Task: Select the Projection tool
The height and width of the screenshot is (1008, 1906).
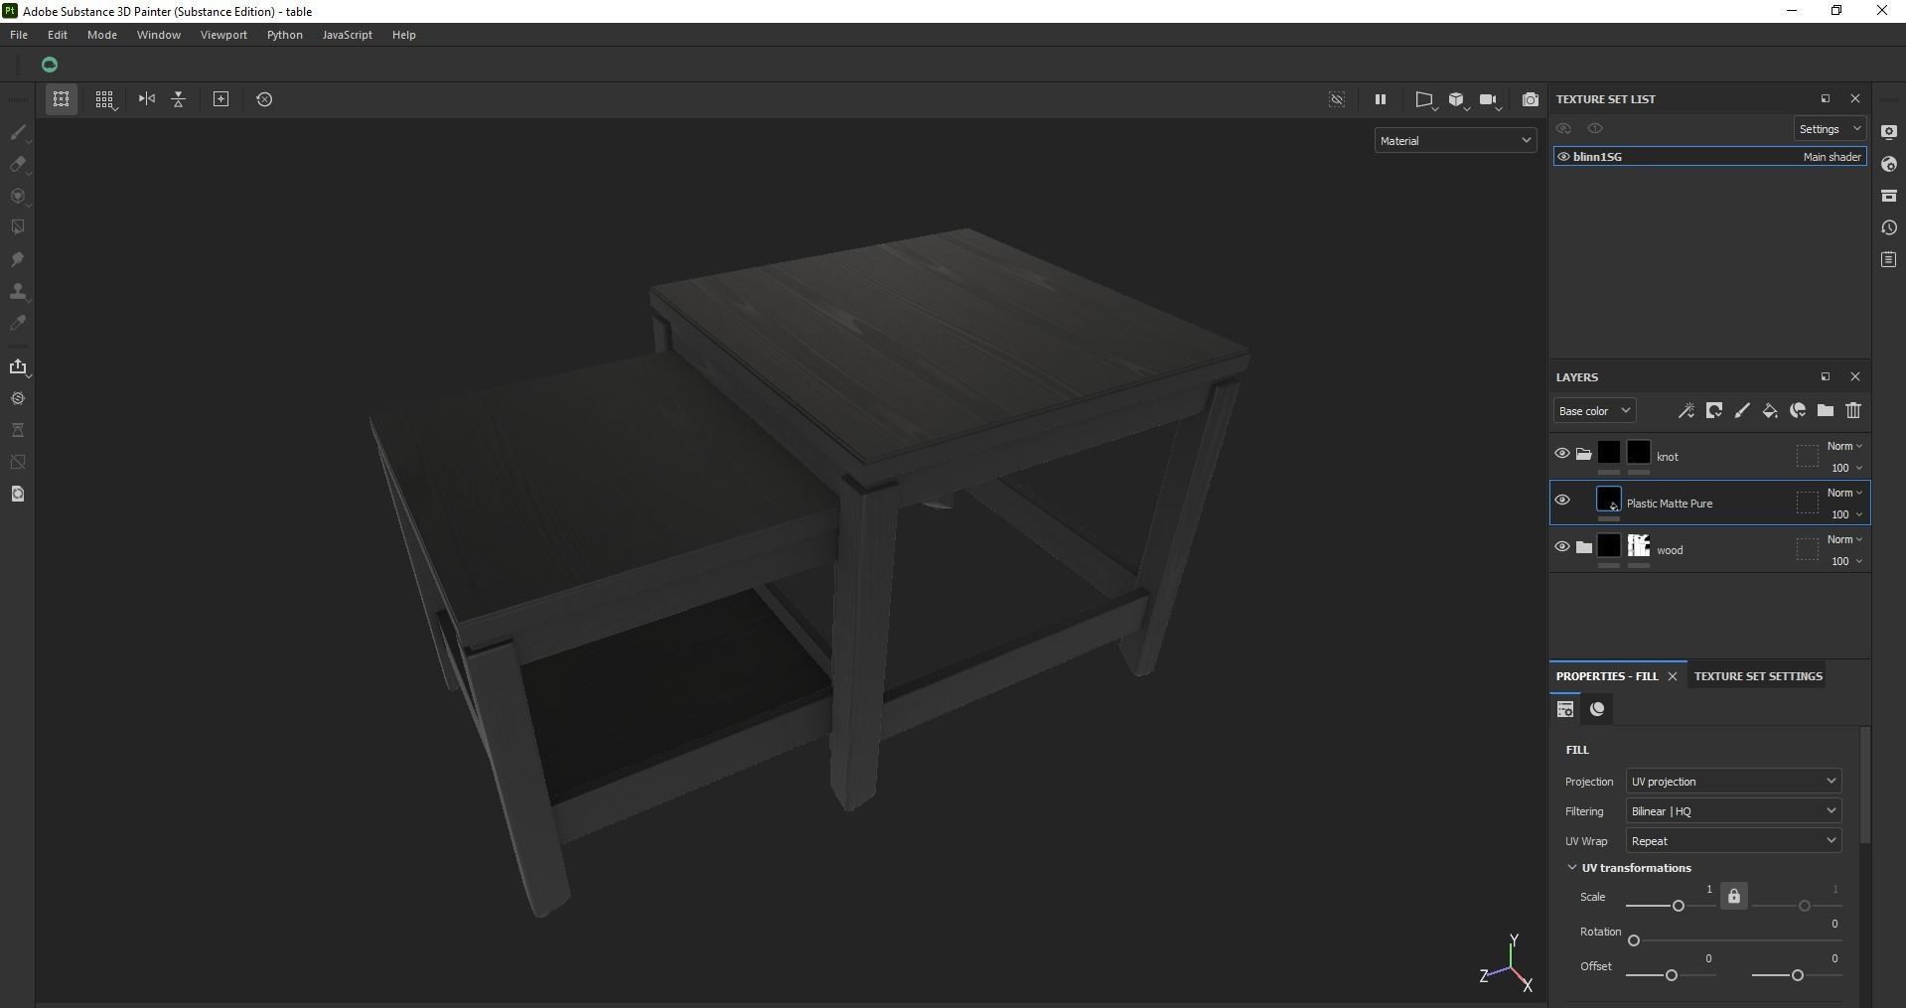Action: 18,196
